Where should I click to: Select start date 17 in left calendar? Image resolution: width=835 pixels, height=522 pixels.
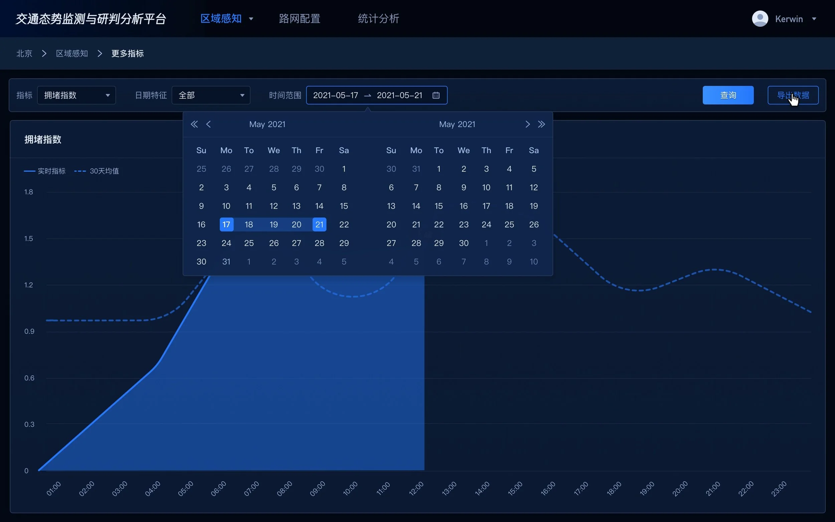(x=226, y=224)
